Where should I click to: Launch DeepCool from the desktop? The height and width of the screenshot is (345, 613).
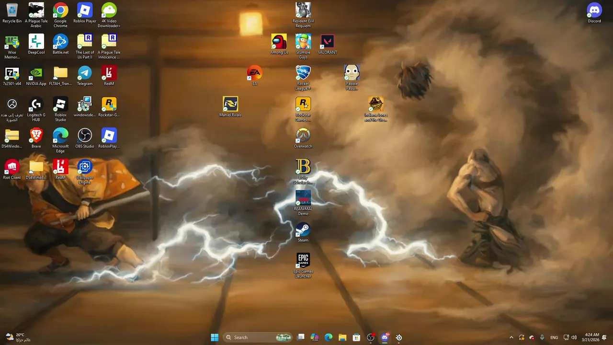(x=36, y=44)
